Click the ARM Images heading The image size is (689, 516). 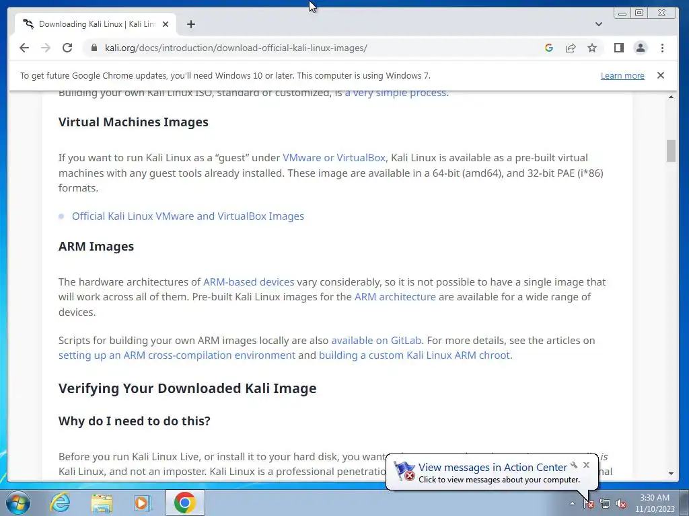96,246
